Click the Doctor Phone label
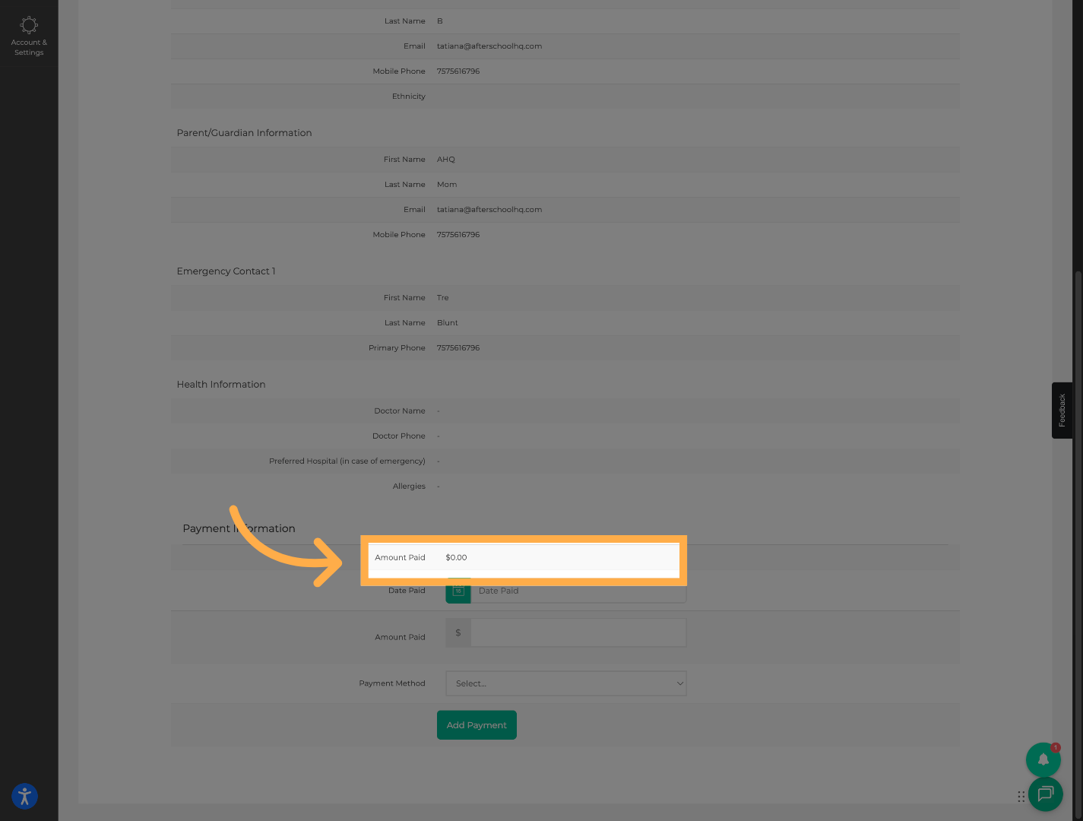 pyautogui.click(x=399, y=436)
